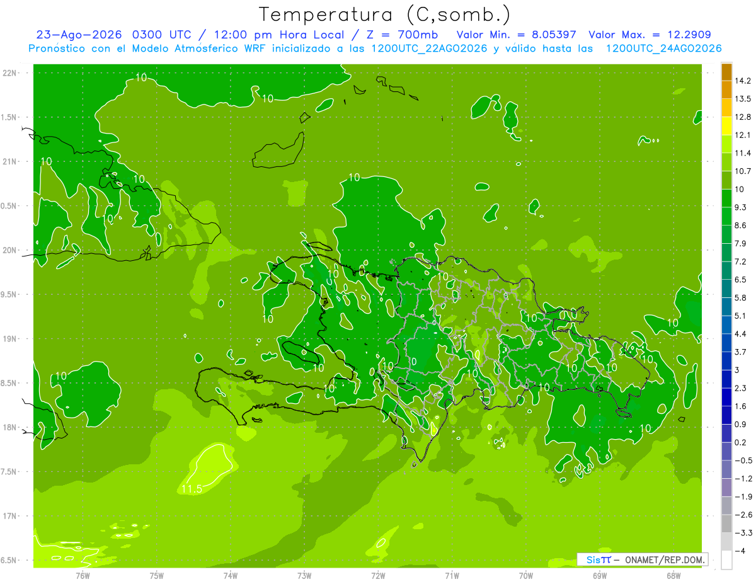
Task: Click the legend value "-1.2"
Action: pos(743,479)
